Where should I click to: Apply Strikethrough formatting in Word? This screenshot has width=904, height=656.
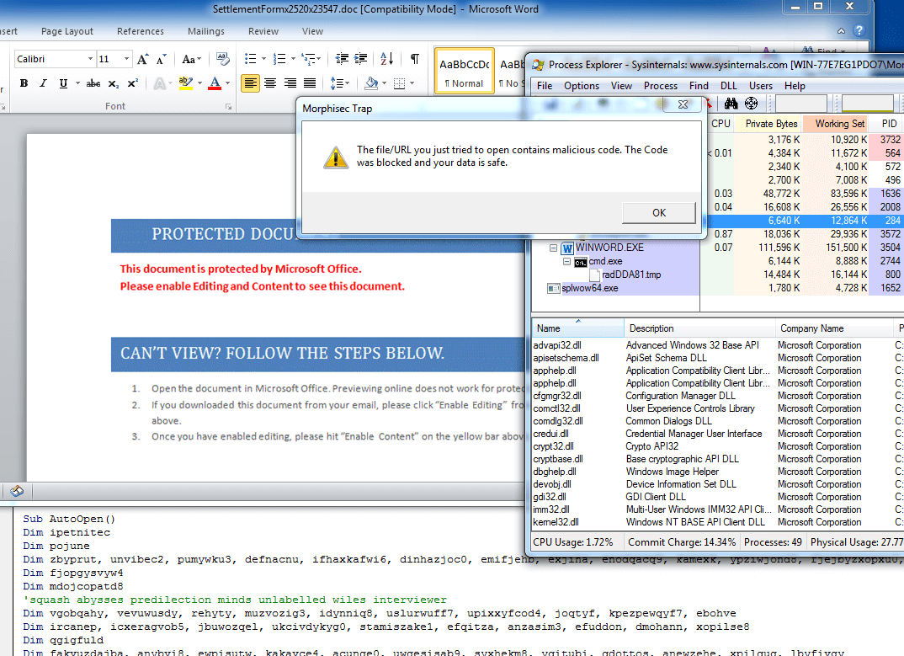pos(93,83)
